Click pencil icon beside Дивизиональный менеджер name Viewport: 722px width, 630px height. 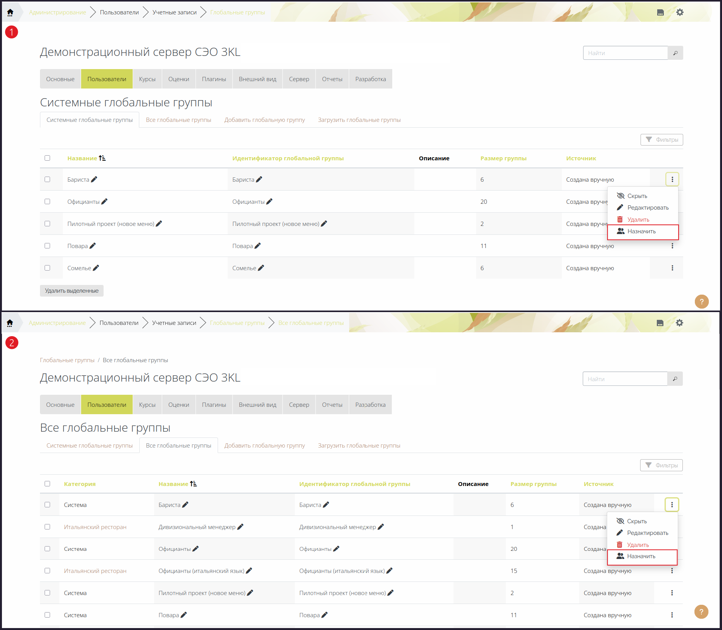pyautogui.click(x=240, y=527)
